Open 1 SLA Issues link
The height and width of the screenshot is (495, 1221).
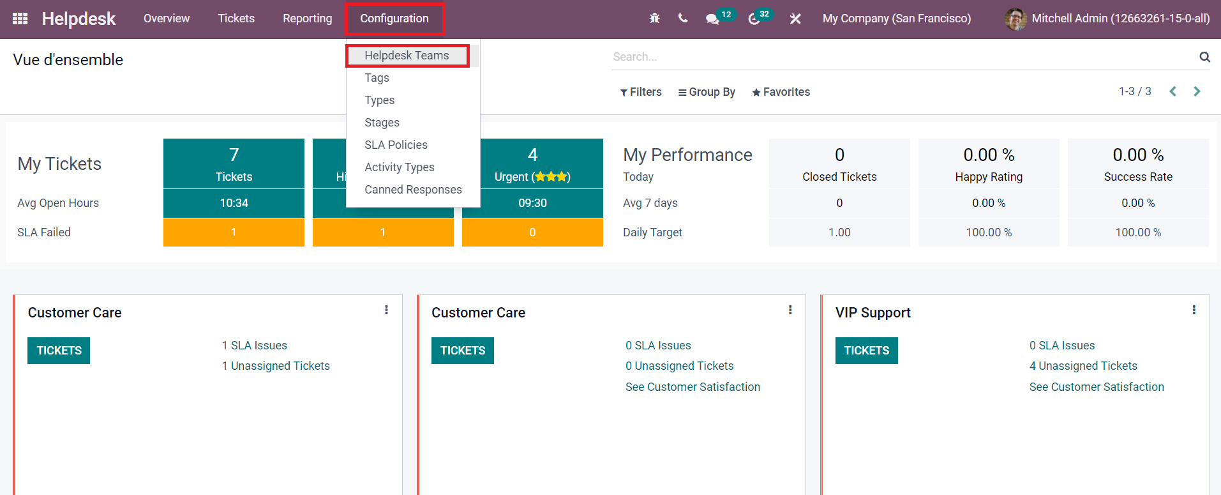pyautogui.click(x=255, y=346)
